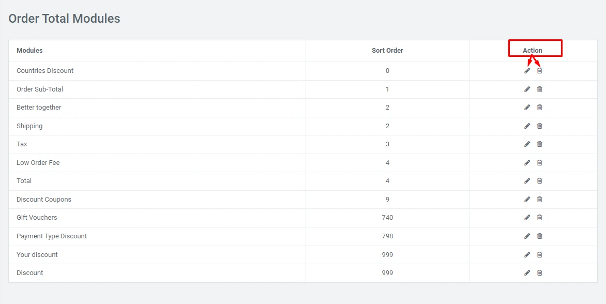Viewport: 606px width, 304px height.
Task: Delete the Tax module
Action: (539, 144)
